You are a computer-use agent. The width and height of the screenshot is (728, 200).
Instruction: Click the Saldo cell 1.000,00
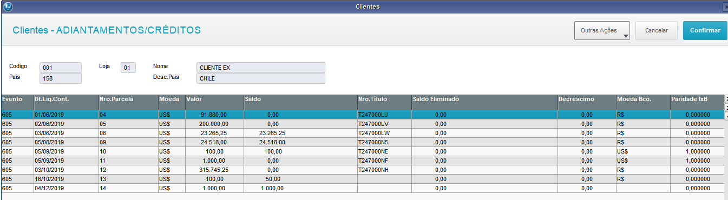(300, 188)
